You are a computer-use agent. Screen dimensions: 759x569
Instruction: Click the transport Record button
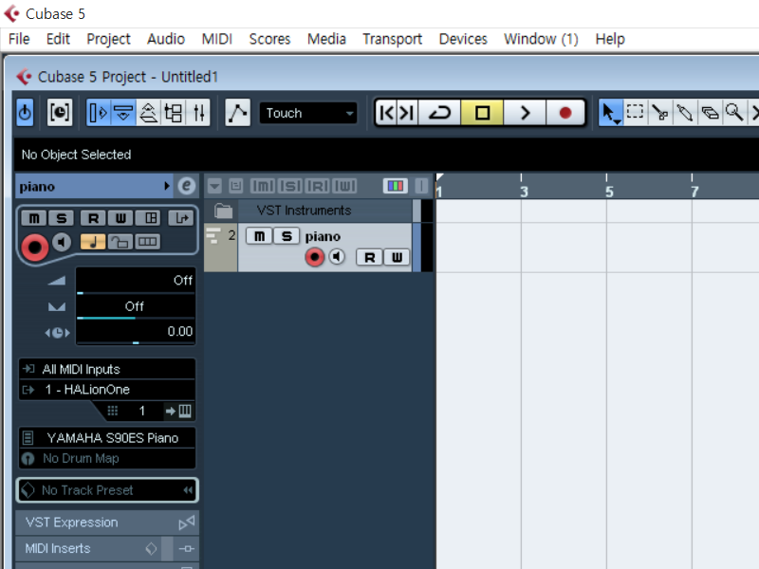[565, 113]
